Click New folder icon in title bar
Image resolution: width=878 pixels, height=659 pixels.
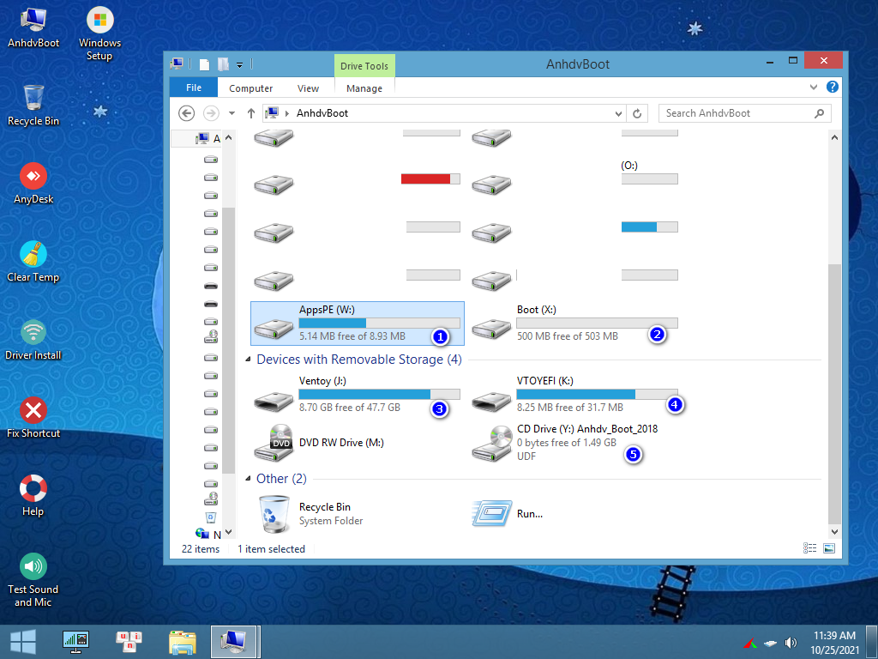[223, 64]
